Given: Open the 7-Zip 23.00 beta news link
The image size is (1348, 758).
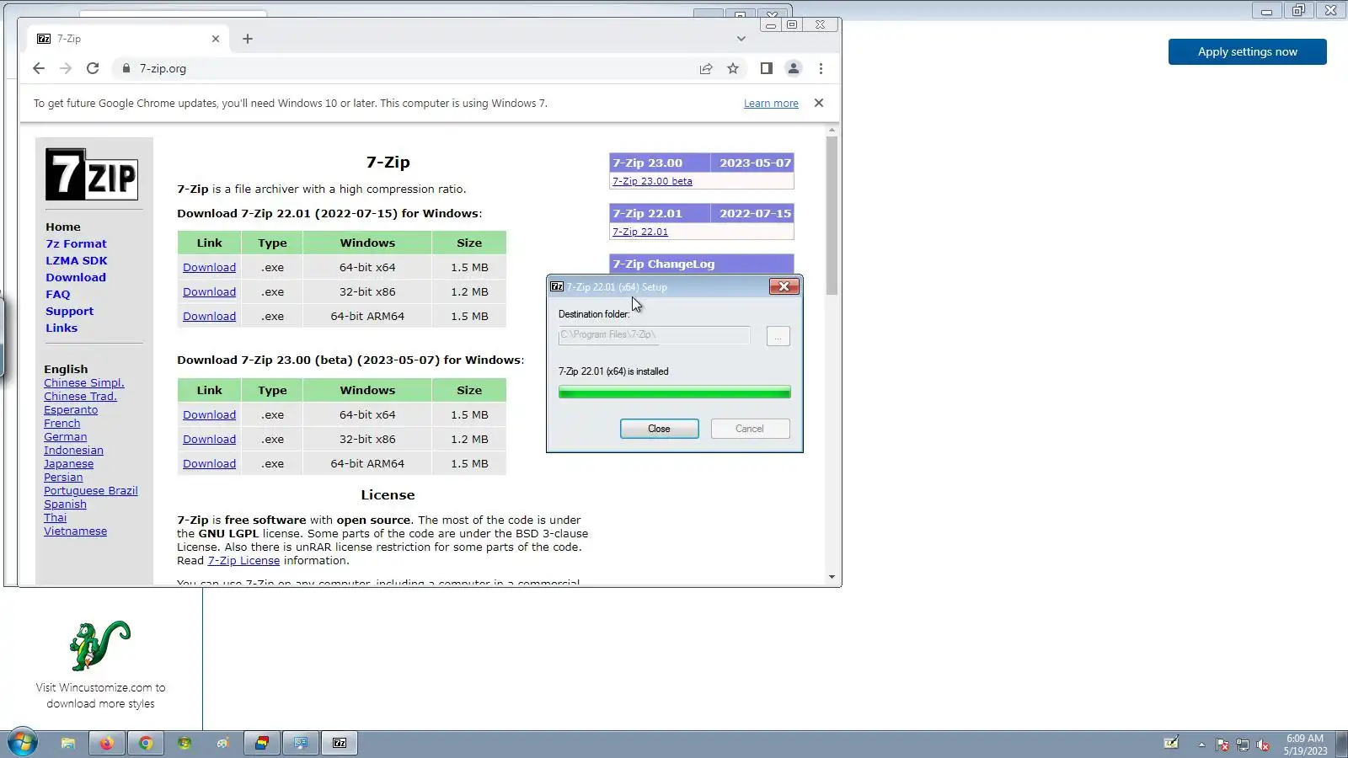Looking at the screenshot, I should 652,181.
